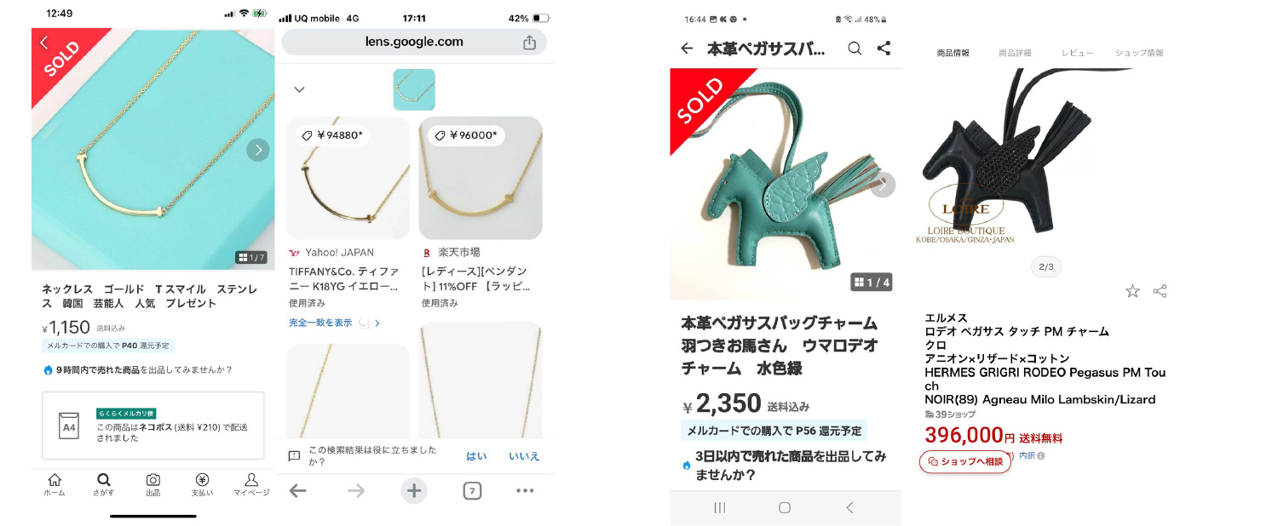Open the マイページ profile icon

click(251, 484)
